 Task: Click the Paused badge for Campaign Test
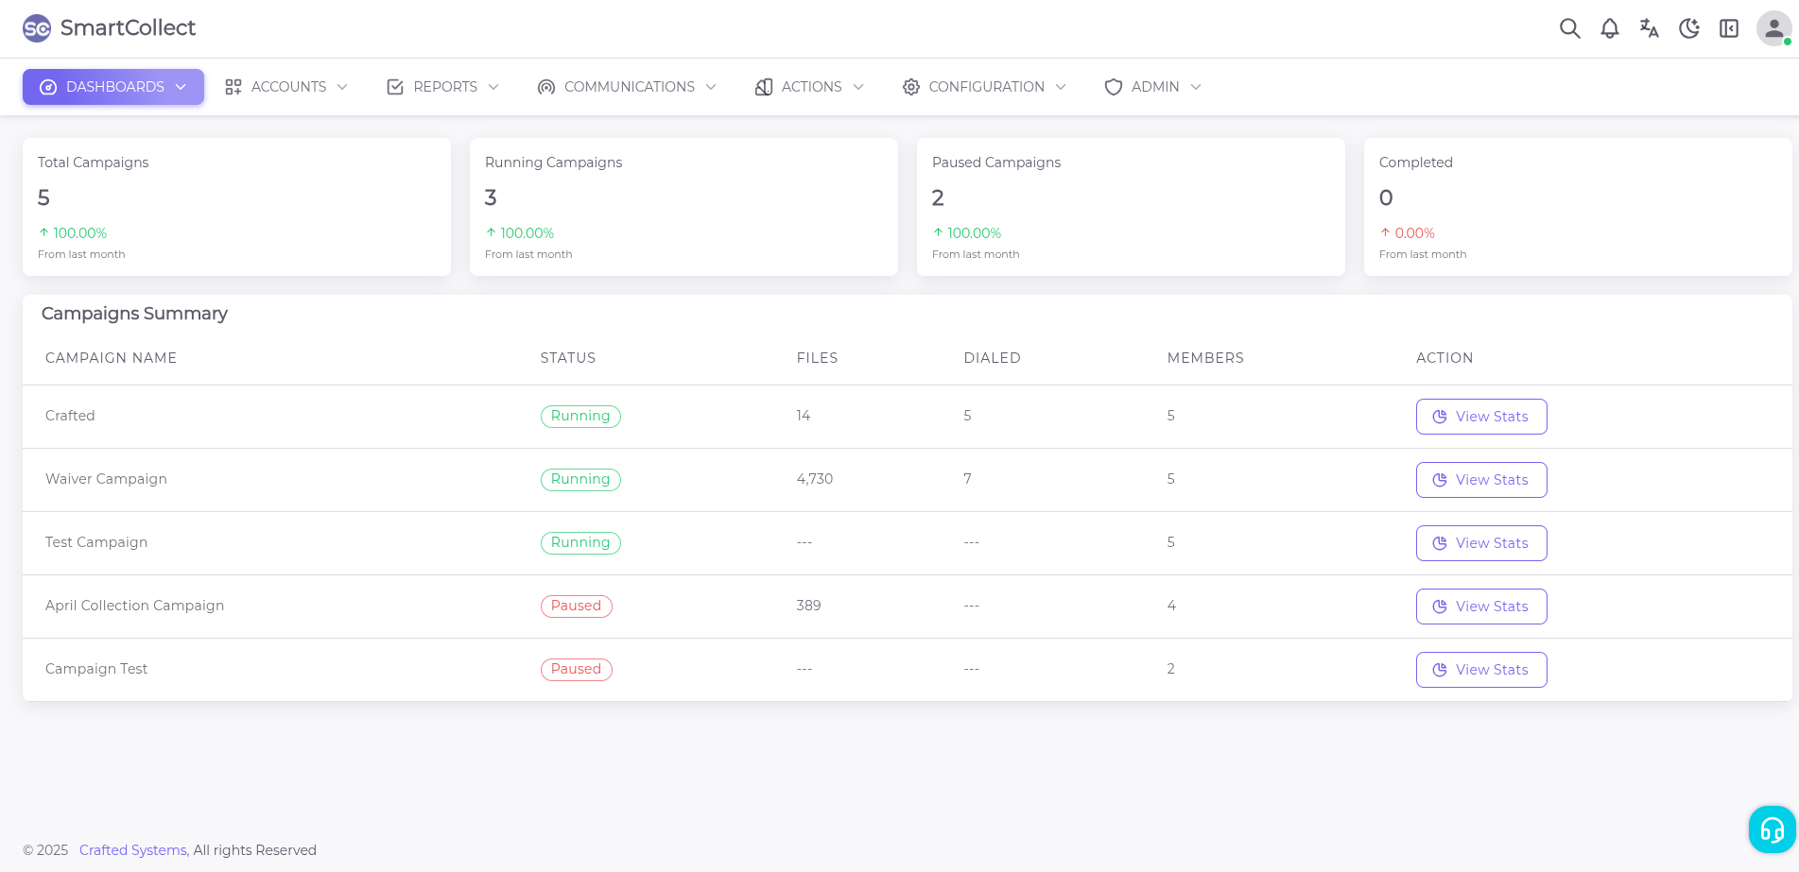pos(576,670)
